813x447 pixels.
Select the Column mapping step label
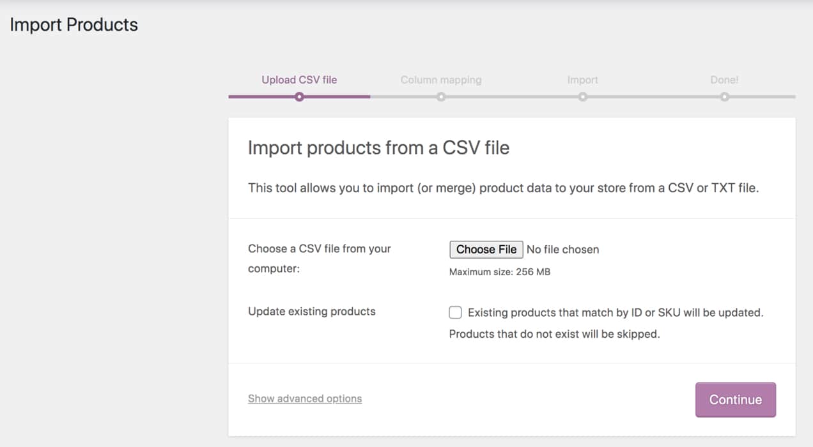(440, 80)
